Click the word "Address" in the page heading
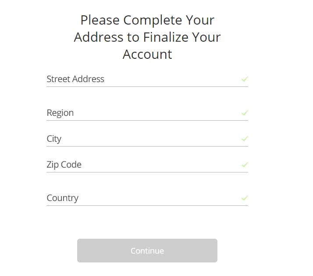This screenshot has height=276, width=313. 99,37
